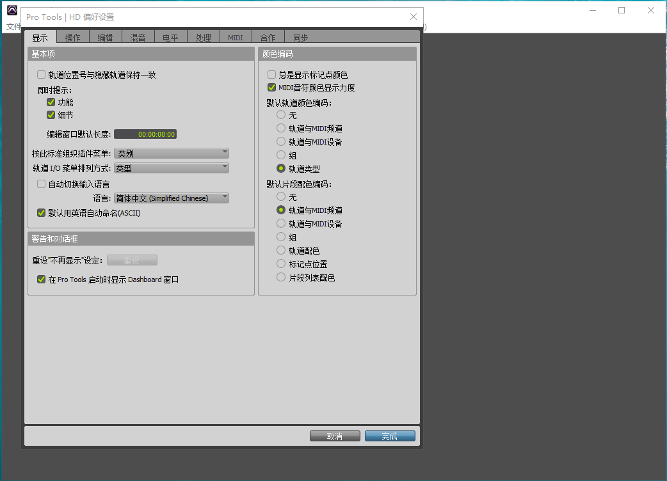Choose 轨道配色 for default clip color

coord(281,251)
